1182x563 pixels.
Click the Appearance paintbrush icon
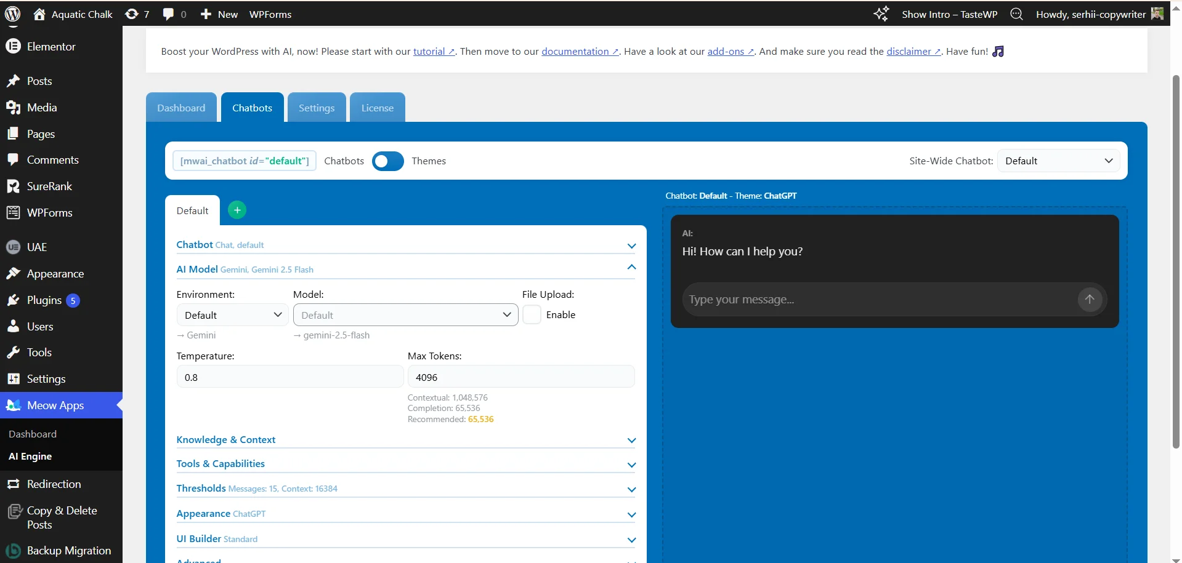pyautogui.click(x=13, y=273)
